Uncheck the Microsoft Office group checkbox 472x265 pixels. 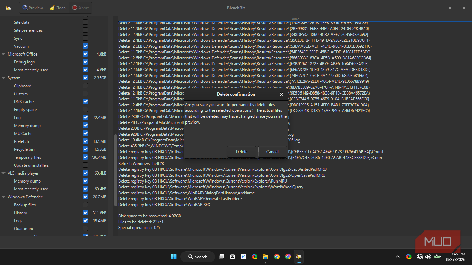point(85,54)
